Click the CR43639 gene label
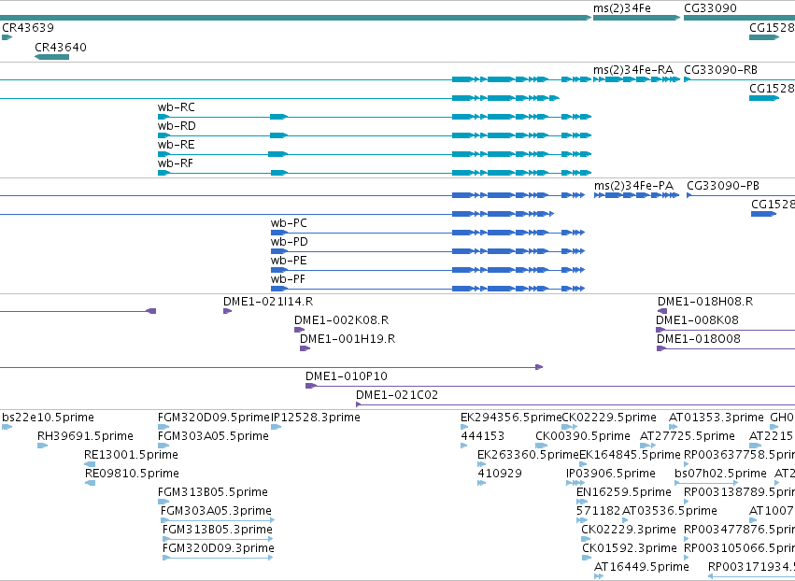Image resolution: width=795 pixels, height=581 pixels. (28, 27)
